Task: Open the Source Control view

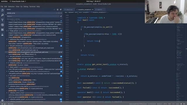Action: (x=2, y=20)
